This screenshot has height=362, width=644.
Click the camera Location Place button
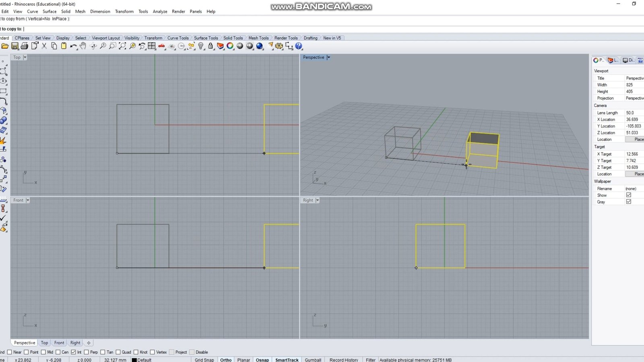tap(635, 139)
